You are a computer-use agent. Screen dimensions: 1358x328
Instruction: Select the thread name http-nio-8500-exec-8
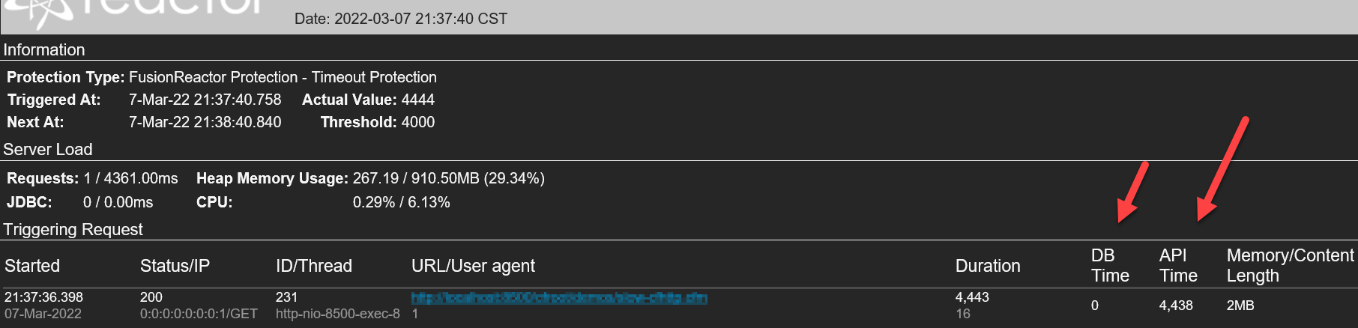coord(338,314)
